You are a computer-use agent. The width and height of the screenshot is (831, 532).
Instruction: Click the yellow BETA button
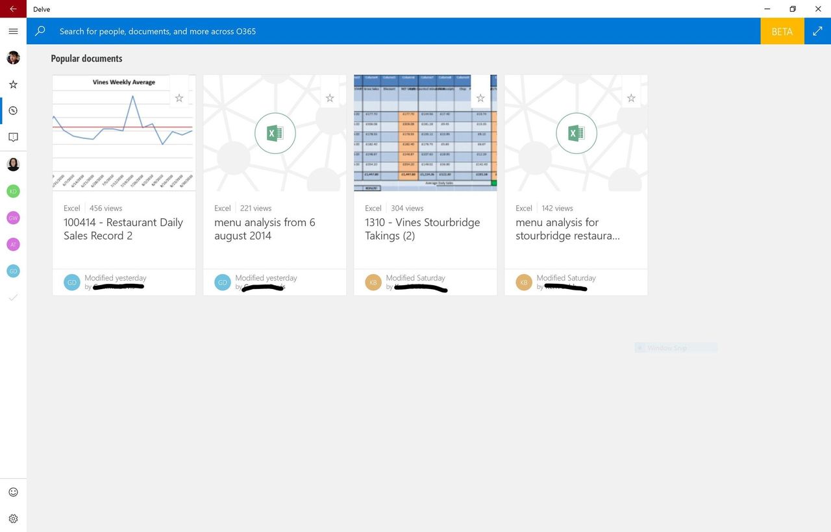782,31
